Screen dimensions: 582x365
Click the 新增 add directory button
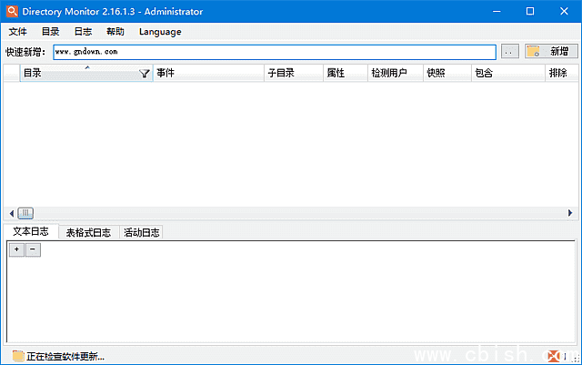click(551, 51)
